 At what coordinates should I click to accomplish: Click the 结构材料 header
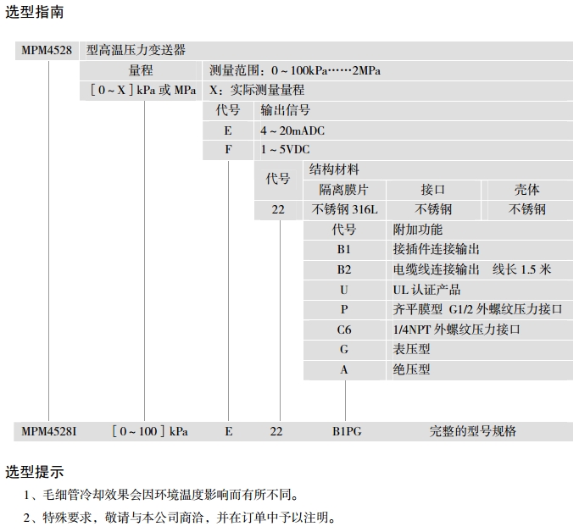(x=334, y=169)
